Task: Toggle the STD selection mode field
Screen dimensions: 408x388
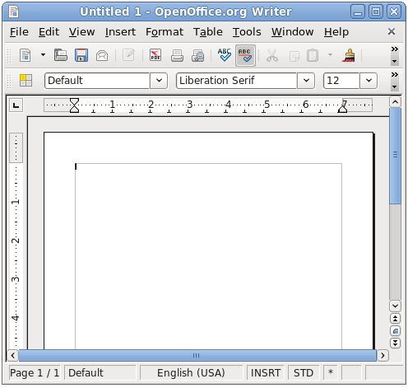Action: (304, 372)
